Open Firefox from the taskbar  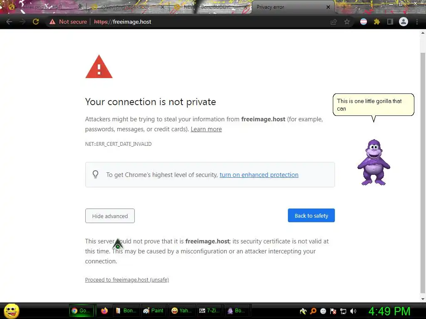point(104,311)
